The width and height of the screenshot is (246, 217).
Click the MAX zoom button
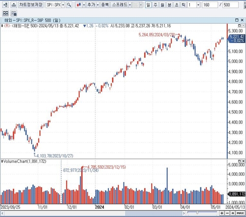pos(240,213)
